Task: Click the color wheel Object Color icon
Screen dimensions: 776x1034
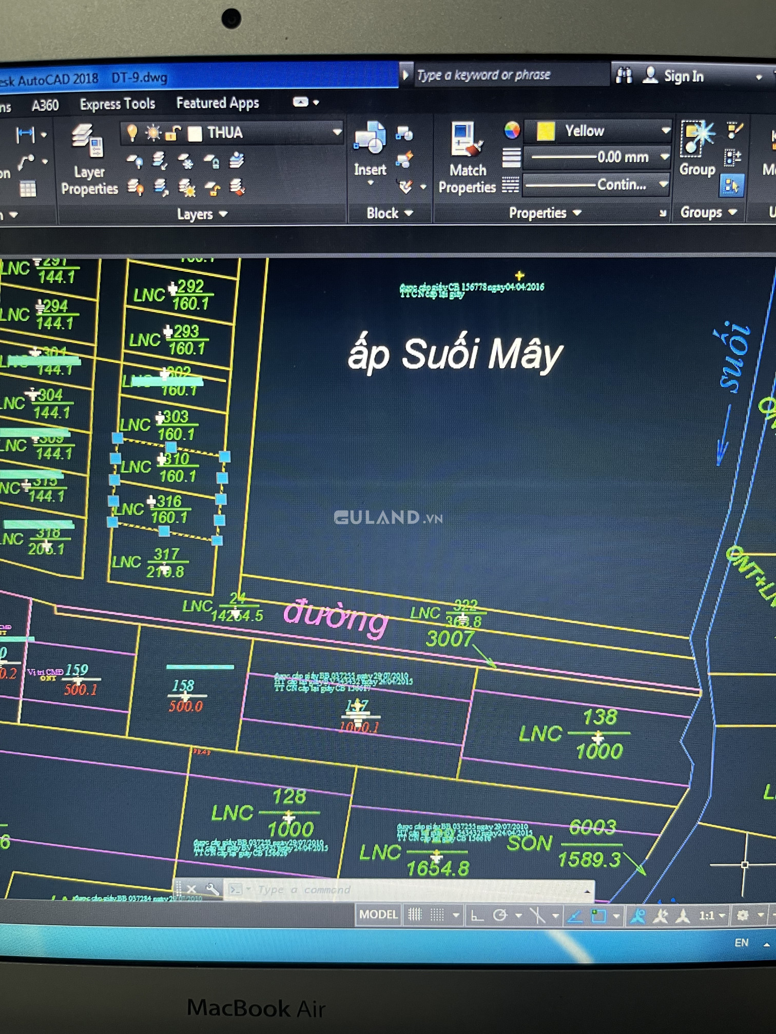Action: click(x=512, y=130)
